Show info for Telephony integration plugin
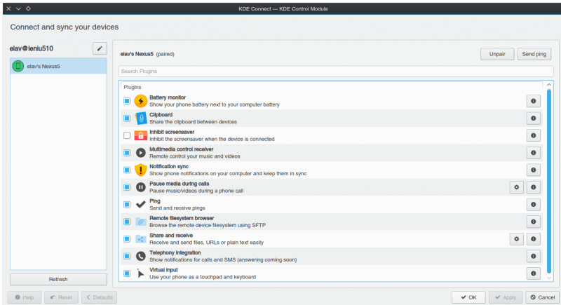The width and height of the screenshot is (561, 305). (x=534, y=256)
